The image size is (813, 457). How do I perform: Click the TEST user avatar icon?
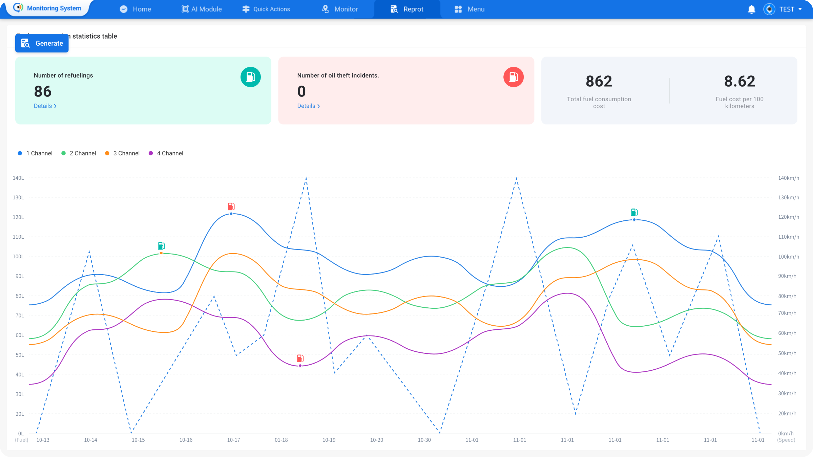coord(769,9)
